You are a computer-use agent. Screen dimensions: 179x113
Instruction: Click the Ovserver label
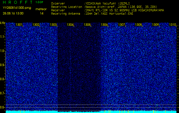click(x=58, y=3)
